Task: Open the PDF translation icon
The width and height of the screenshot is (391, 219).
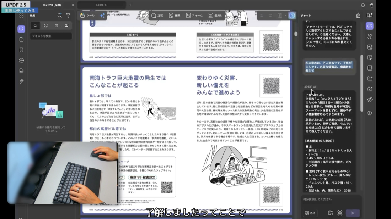Action: click(370, 47)
